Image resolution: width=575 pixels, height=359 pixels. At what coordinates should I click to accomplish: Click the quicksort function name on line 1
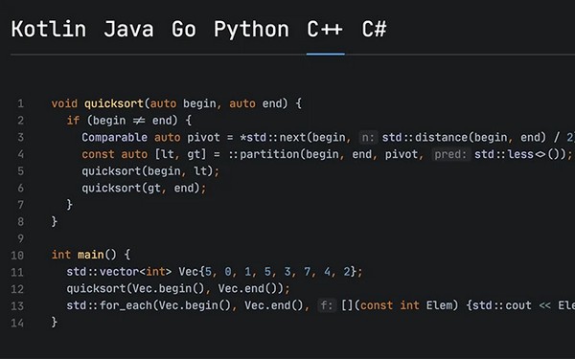pos(114,103)
